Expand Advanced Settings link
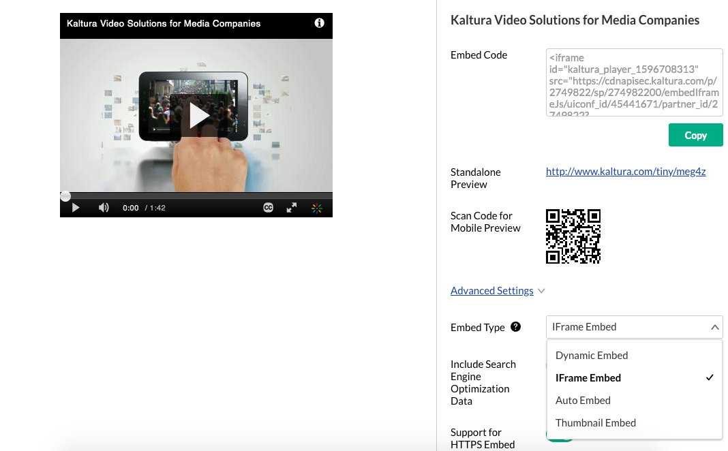The width and height of the screenshot is (728, 451). (491, 291)
